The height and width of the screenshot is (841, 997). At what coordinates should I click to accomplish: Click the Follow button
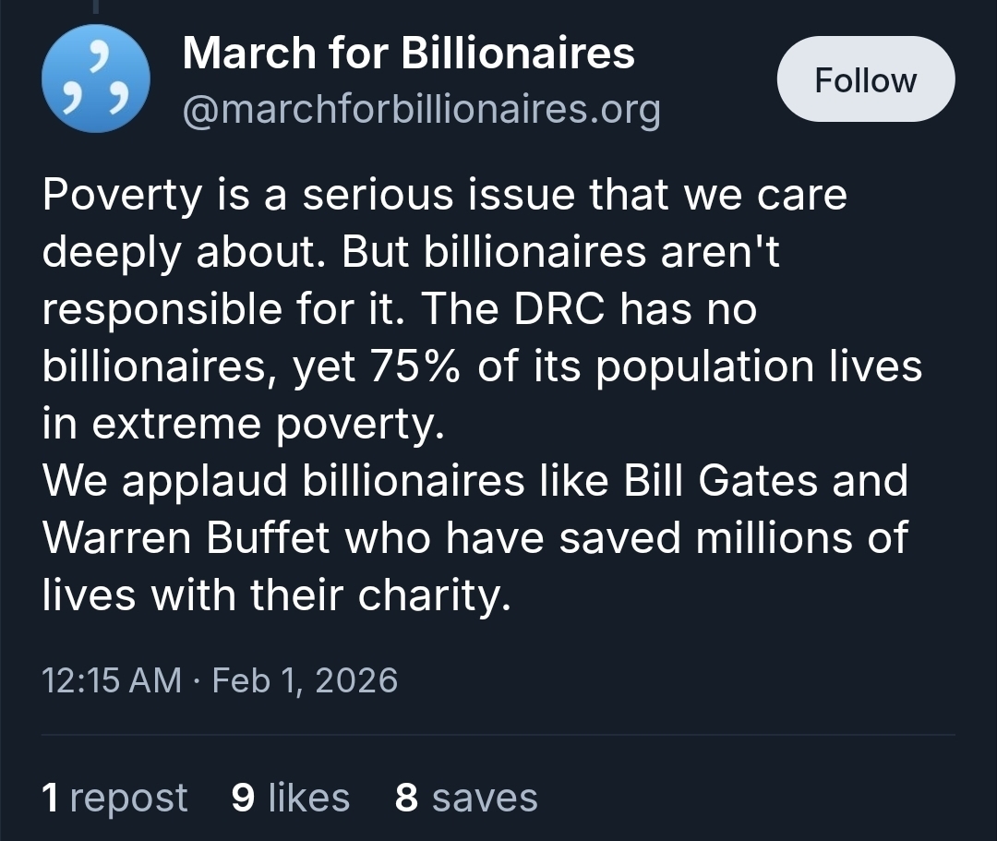pos(865,81)
